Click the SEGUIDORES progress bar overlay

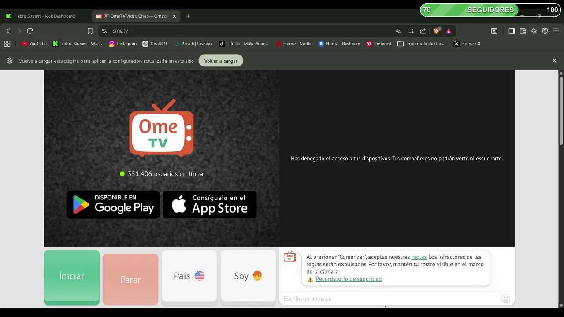click(x=490, y=10)
